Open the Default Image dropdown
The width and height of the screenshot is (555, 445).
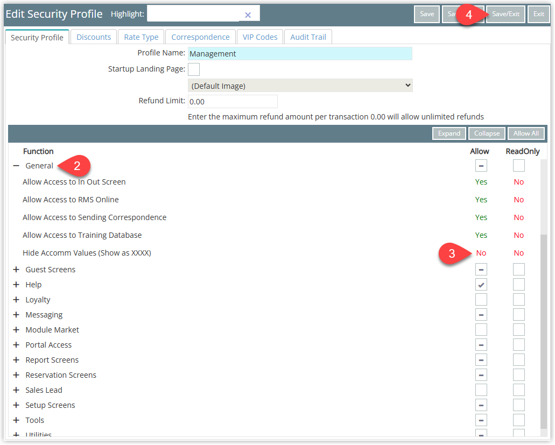click(x=300, y=86)
